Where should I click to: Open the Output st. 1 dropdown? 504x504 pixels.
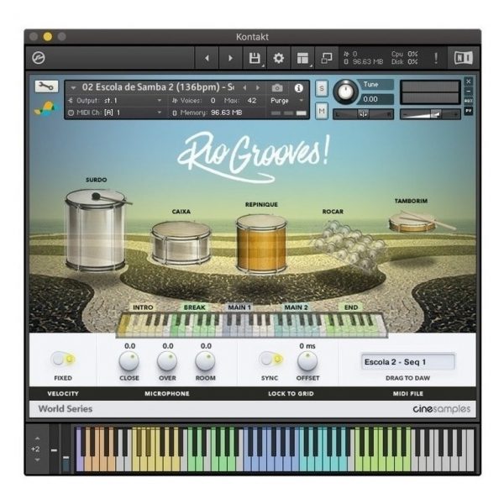coord(114,101)
